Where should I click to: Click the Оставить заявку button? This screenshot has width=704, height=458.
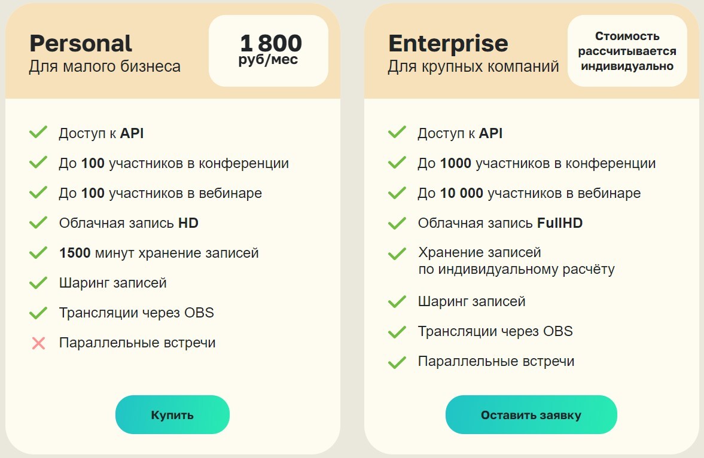tap(531, 414)
